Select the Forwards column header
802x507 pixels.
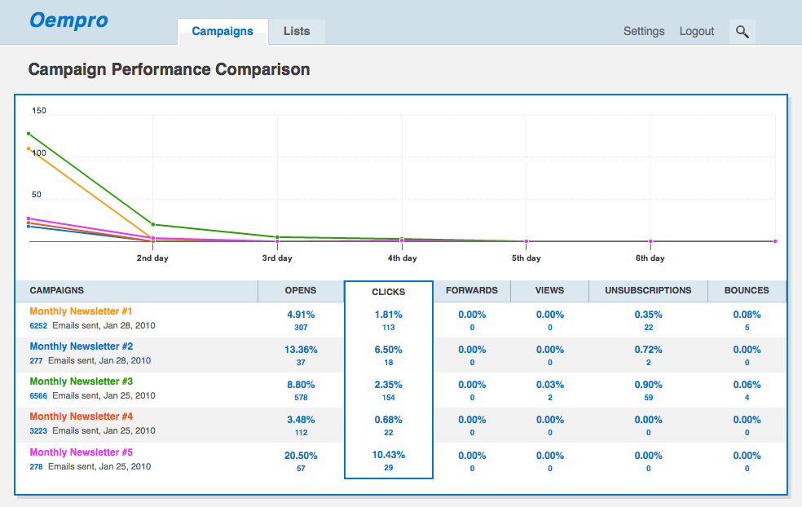[x=472, y=290]
